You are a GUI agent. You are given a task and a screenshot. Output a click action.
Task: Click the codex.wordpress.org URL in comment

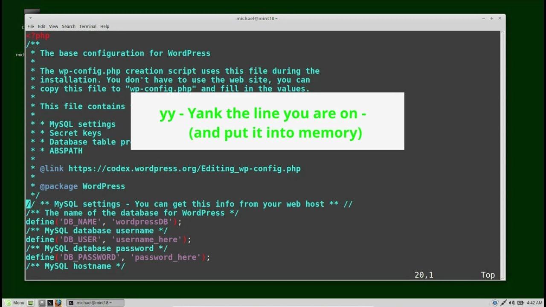click(184, 168)
